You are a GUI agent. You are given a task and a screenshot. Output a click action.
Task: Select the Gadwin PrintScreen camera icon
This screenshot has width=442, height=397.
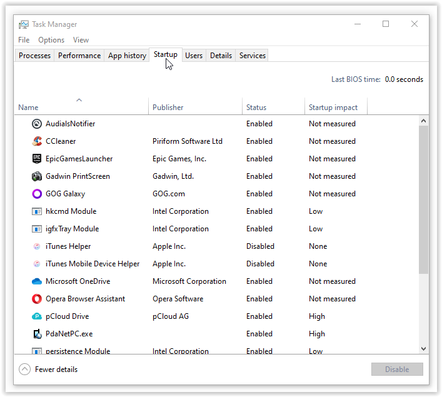[37, 176]
